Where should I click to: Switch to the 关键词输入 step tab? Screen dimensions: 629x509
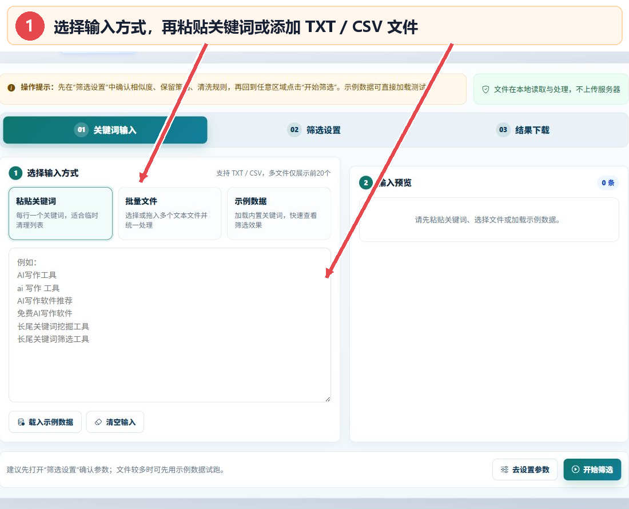coord(105,130)
